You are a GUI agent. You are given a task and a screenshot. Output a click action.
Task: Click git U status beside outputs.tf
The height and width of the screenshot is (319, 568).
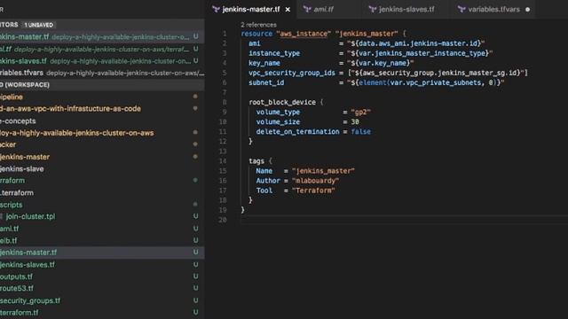click(195, 276)
